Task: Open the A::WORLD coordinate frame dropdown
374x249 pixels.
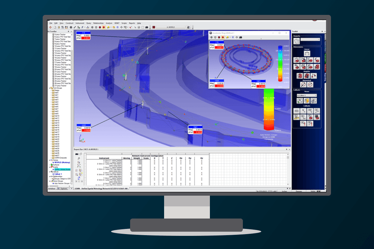Action: click(x=170, y=27)
